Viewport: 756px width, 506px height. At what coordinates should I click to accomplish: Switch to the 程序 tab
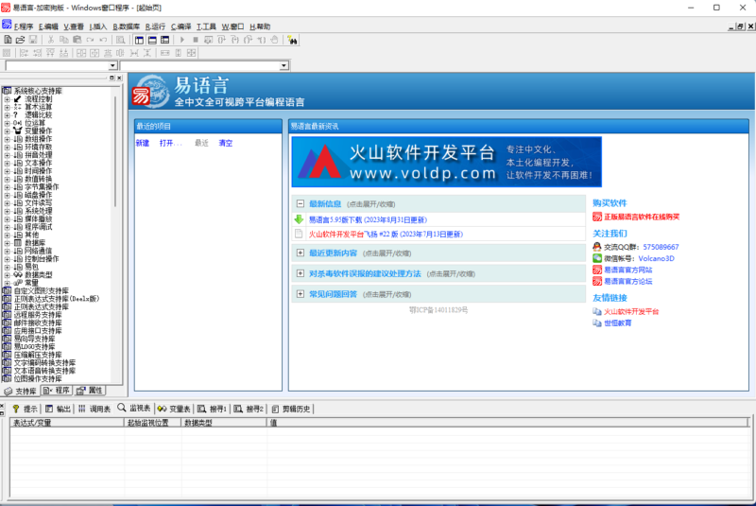[58, 390]
